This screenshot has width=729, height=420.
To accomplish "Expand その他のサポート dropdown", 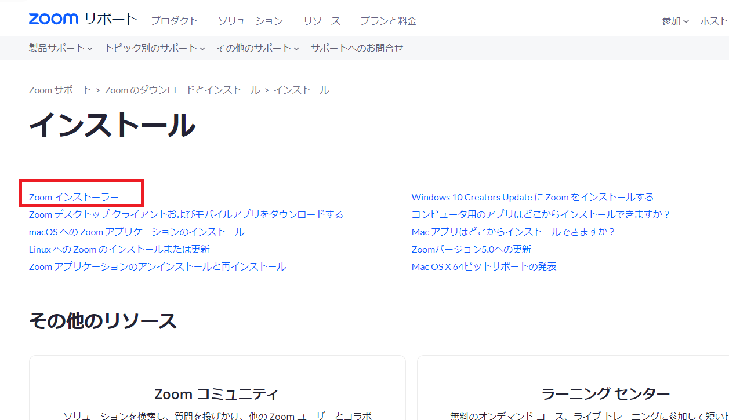I will (258, 48).
